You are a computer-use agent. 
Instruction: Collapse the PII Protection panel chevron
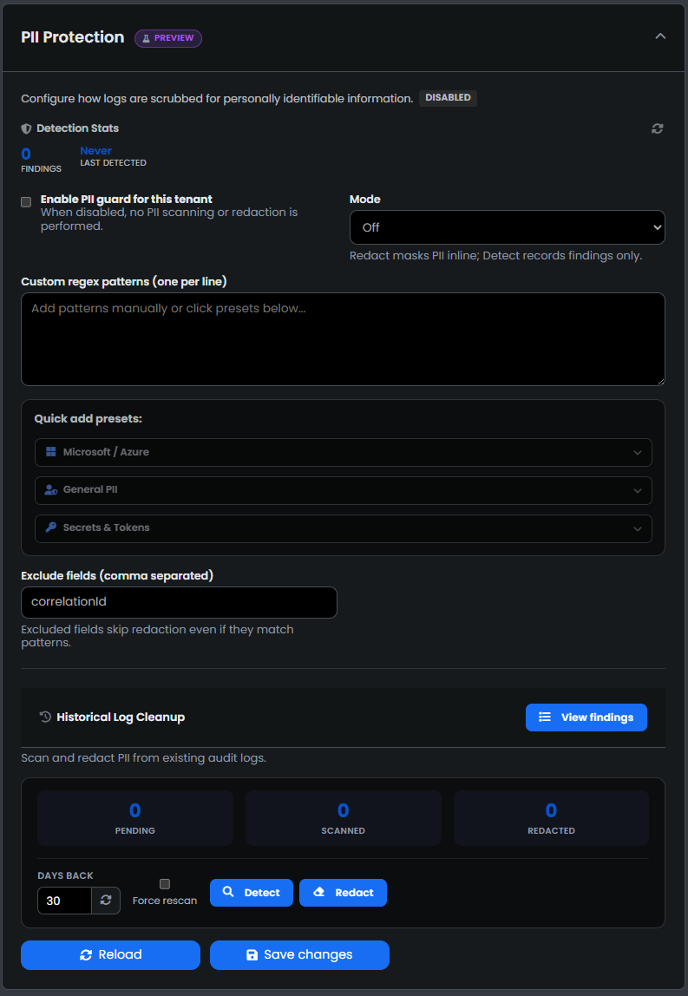point(660,36)
